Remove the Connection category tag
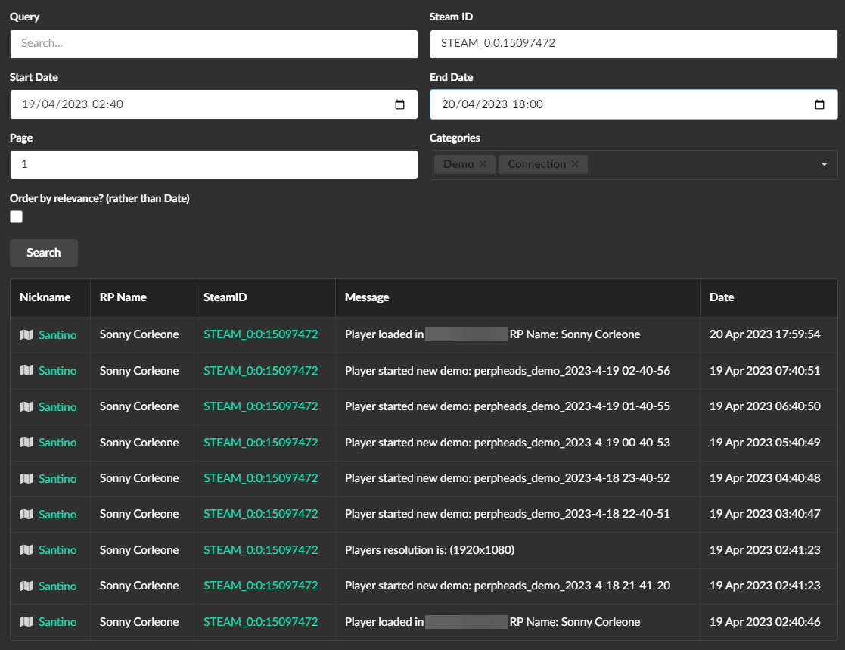Image resolution: width=845 pixels, height=650 pixels. point(575,164)
